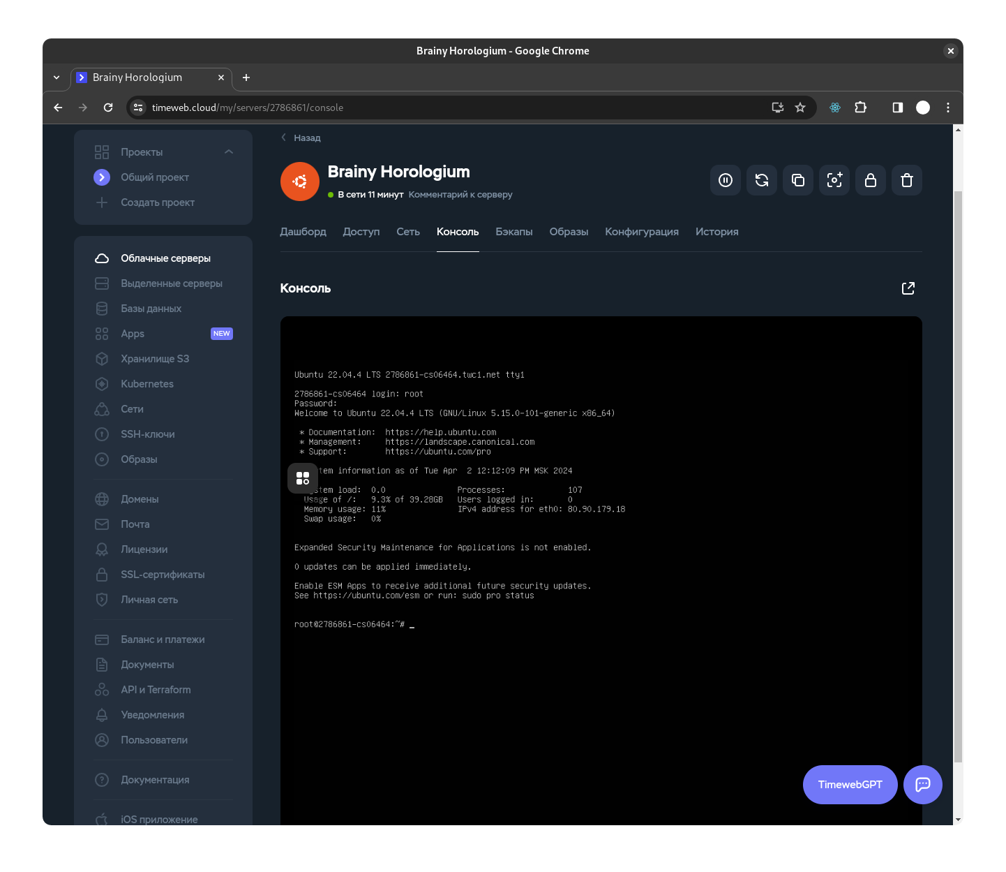Open Баланс и платежи in sidebar
The height and width of the screenshot is (872, 1006).
click(163, 640)
